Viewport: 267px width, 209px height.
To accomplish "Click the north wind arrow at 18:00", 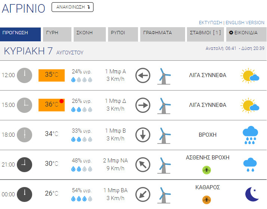I will [142, 135].
